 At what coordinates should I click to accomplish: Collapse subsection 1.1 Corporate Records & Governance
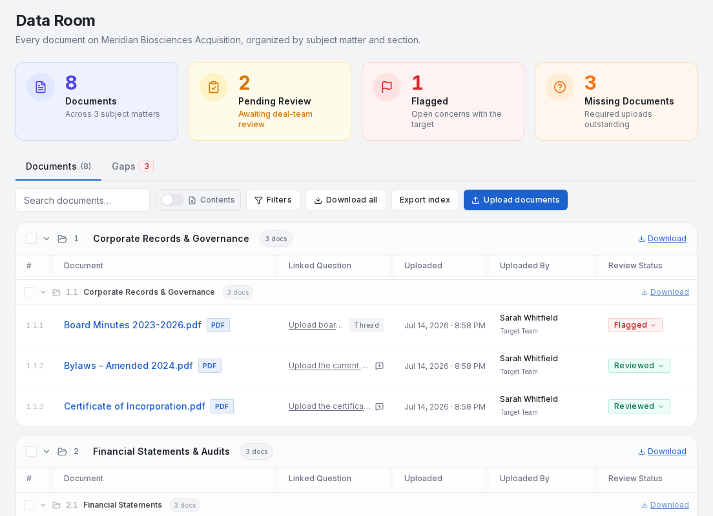tap(43, 292)
